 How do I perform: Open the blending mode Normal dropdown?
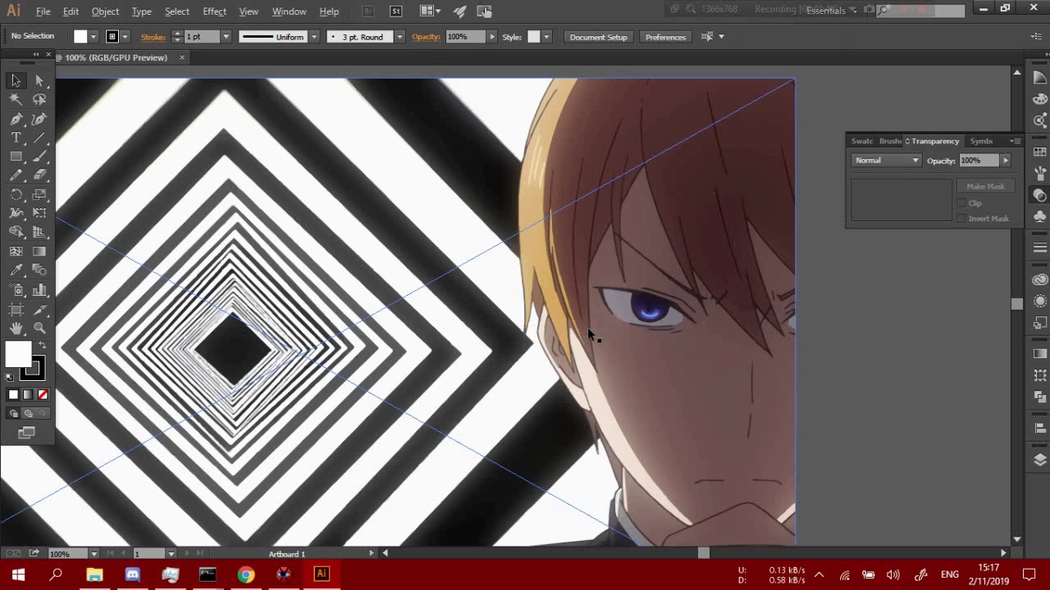click(x=886, y=161)
